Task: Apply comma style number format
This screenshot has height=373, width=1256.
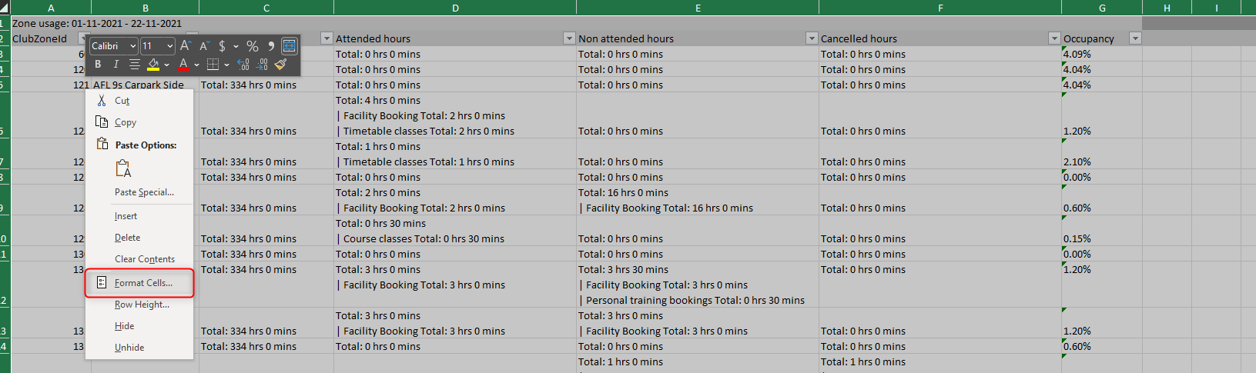Action: pyautogui.click(x=271, y=46)
